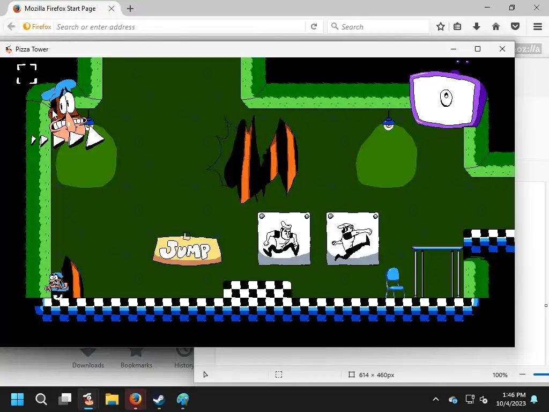
Task: Open a new tab with plus button
Action: click(x=130, y=9)
